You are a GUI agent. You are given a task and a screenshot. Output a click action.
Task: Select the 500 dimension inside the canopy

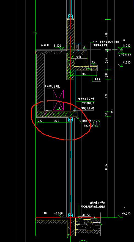click(x=78, y=57)
